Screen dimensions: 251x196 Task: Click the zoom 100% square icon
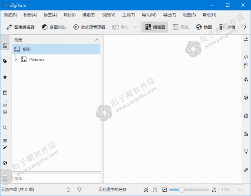[x=155, y=190]
